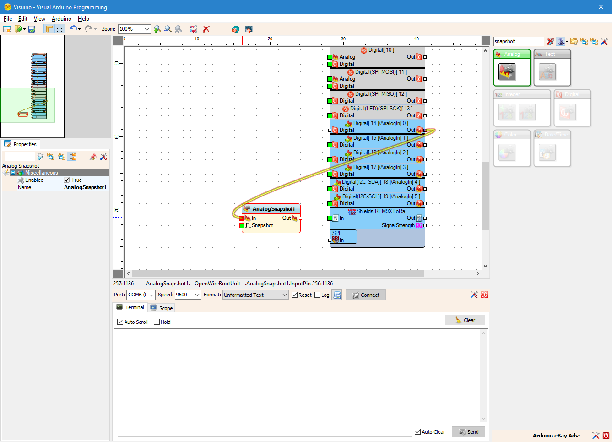
Task: Click the Connect button
Action: tap(366, 295)
